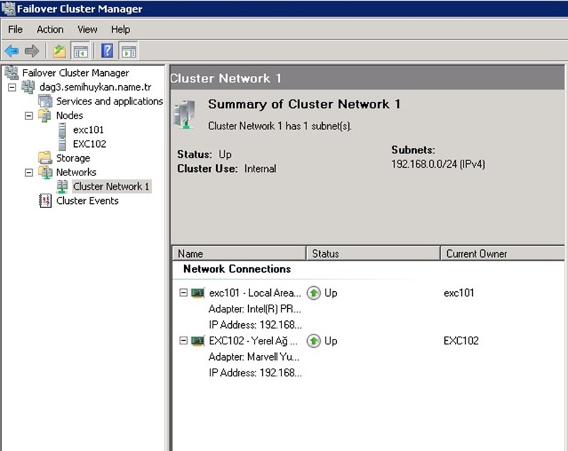Click the Up One Level folder icon
This screenshot has height=451, width=568.
60,51
